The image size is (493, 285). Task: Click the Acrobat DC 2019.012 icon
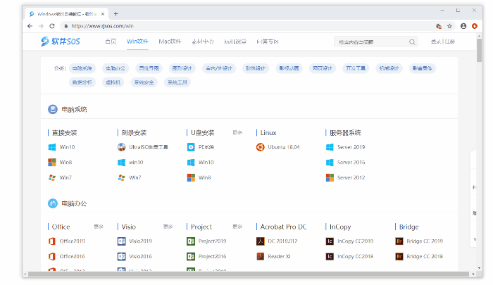point(261,241)
